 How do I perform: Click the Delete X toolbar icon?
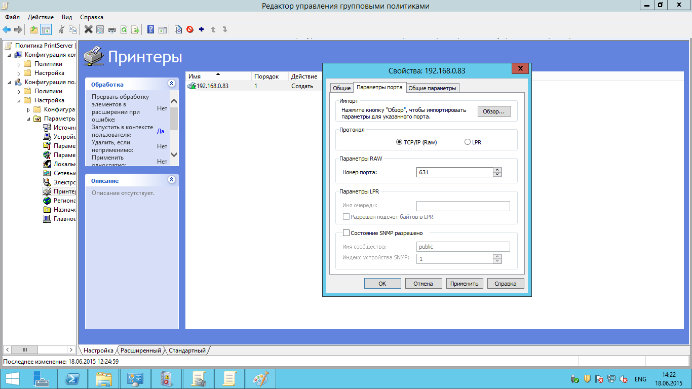88,29
